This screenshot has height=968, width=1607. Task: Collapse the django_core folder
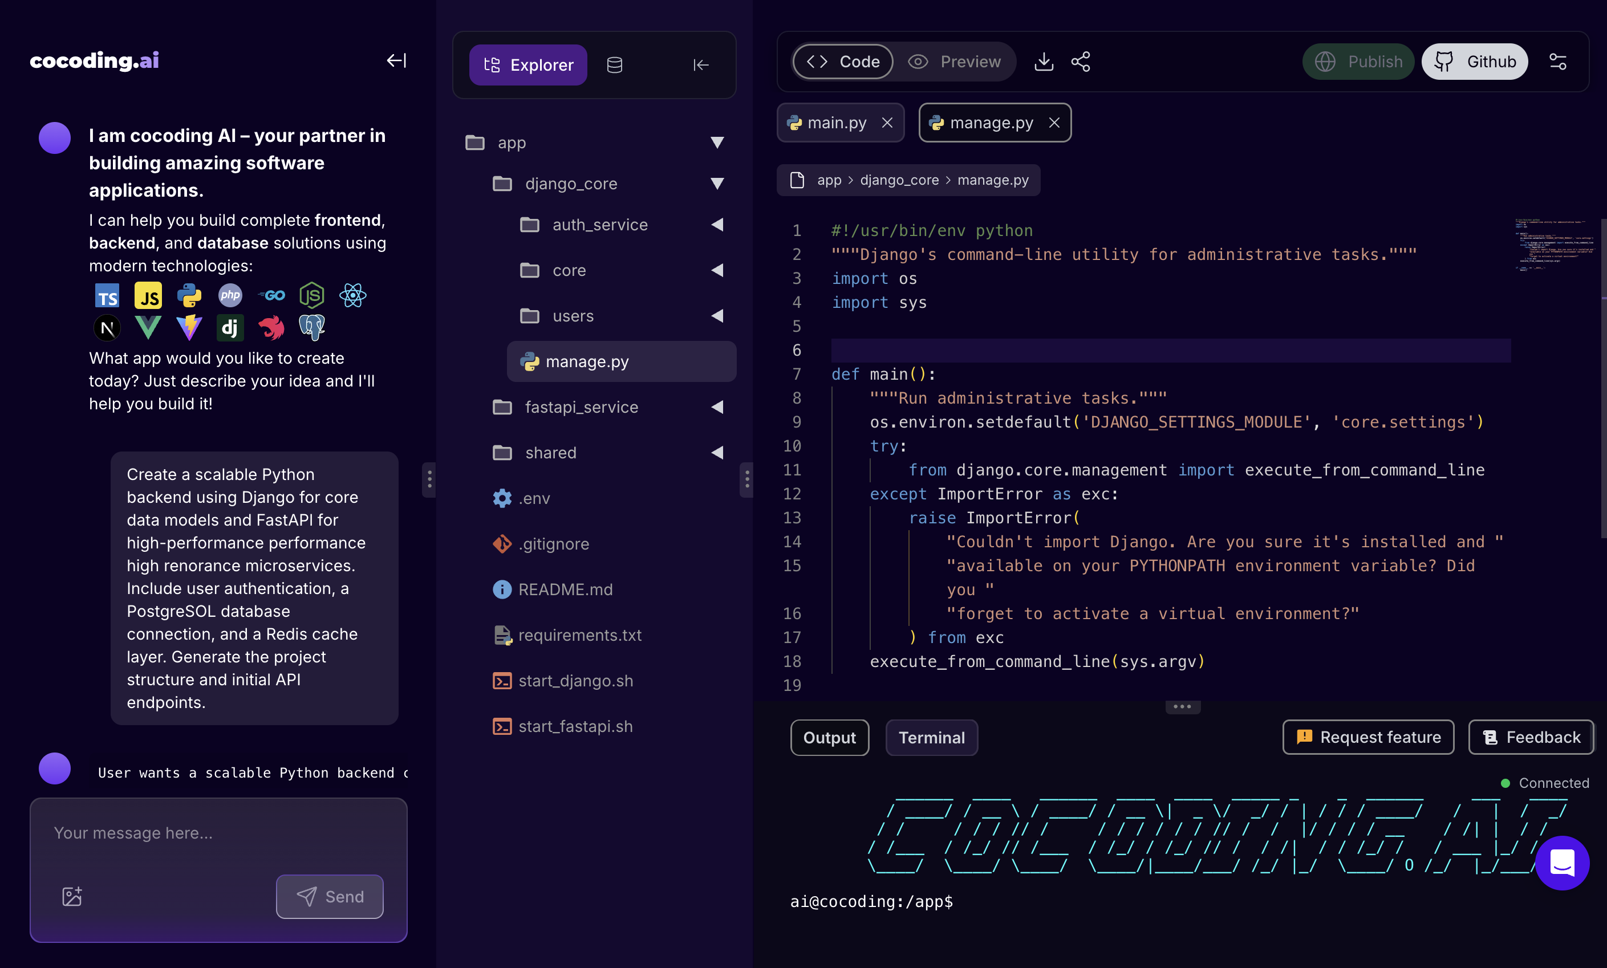point(717,184)
